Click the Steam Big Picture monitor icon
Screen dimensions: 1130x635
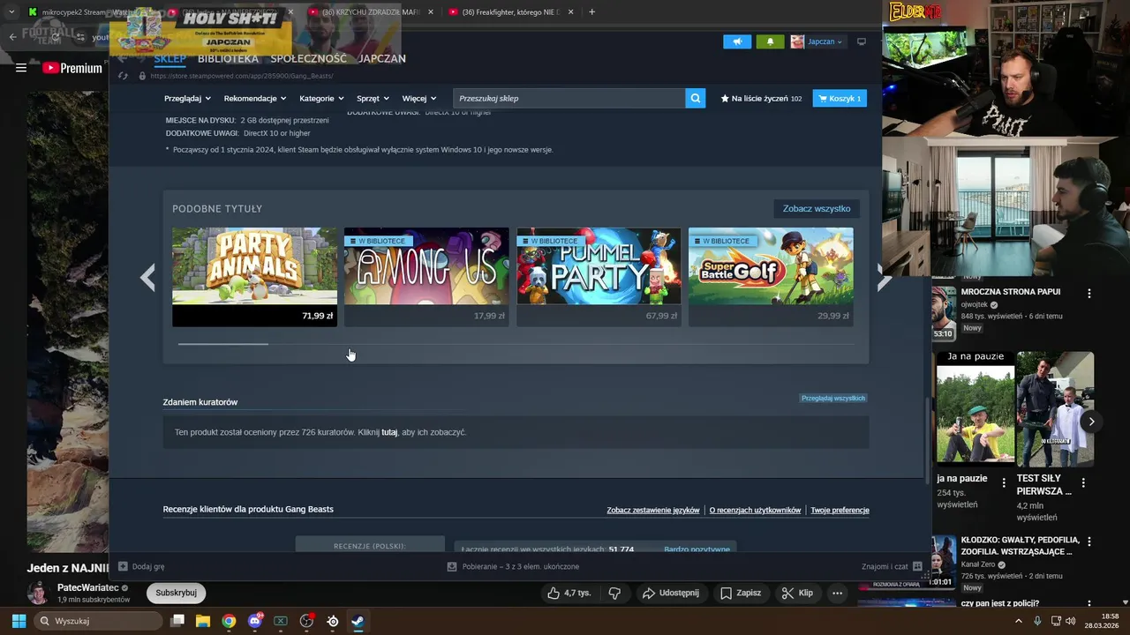tap(862, 41)
